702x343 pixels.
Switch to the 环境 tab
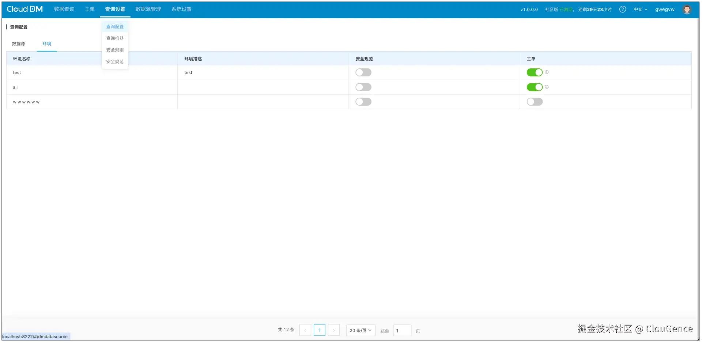point(47,44)
